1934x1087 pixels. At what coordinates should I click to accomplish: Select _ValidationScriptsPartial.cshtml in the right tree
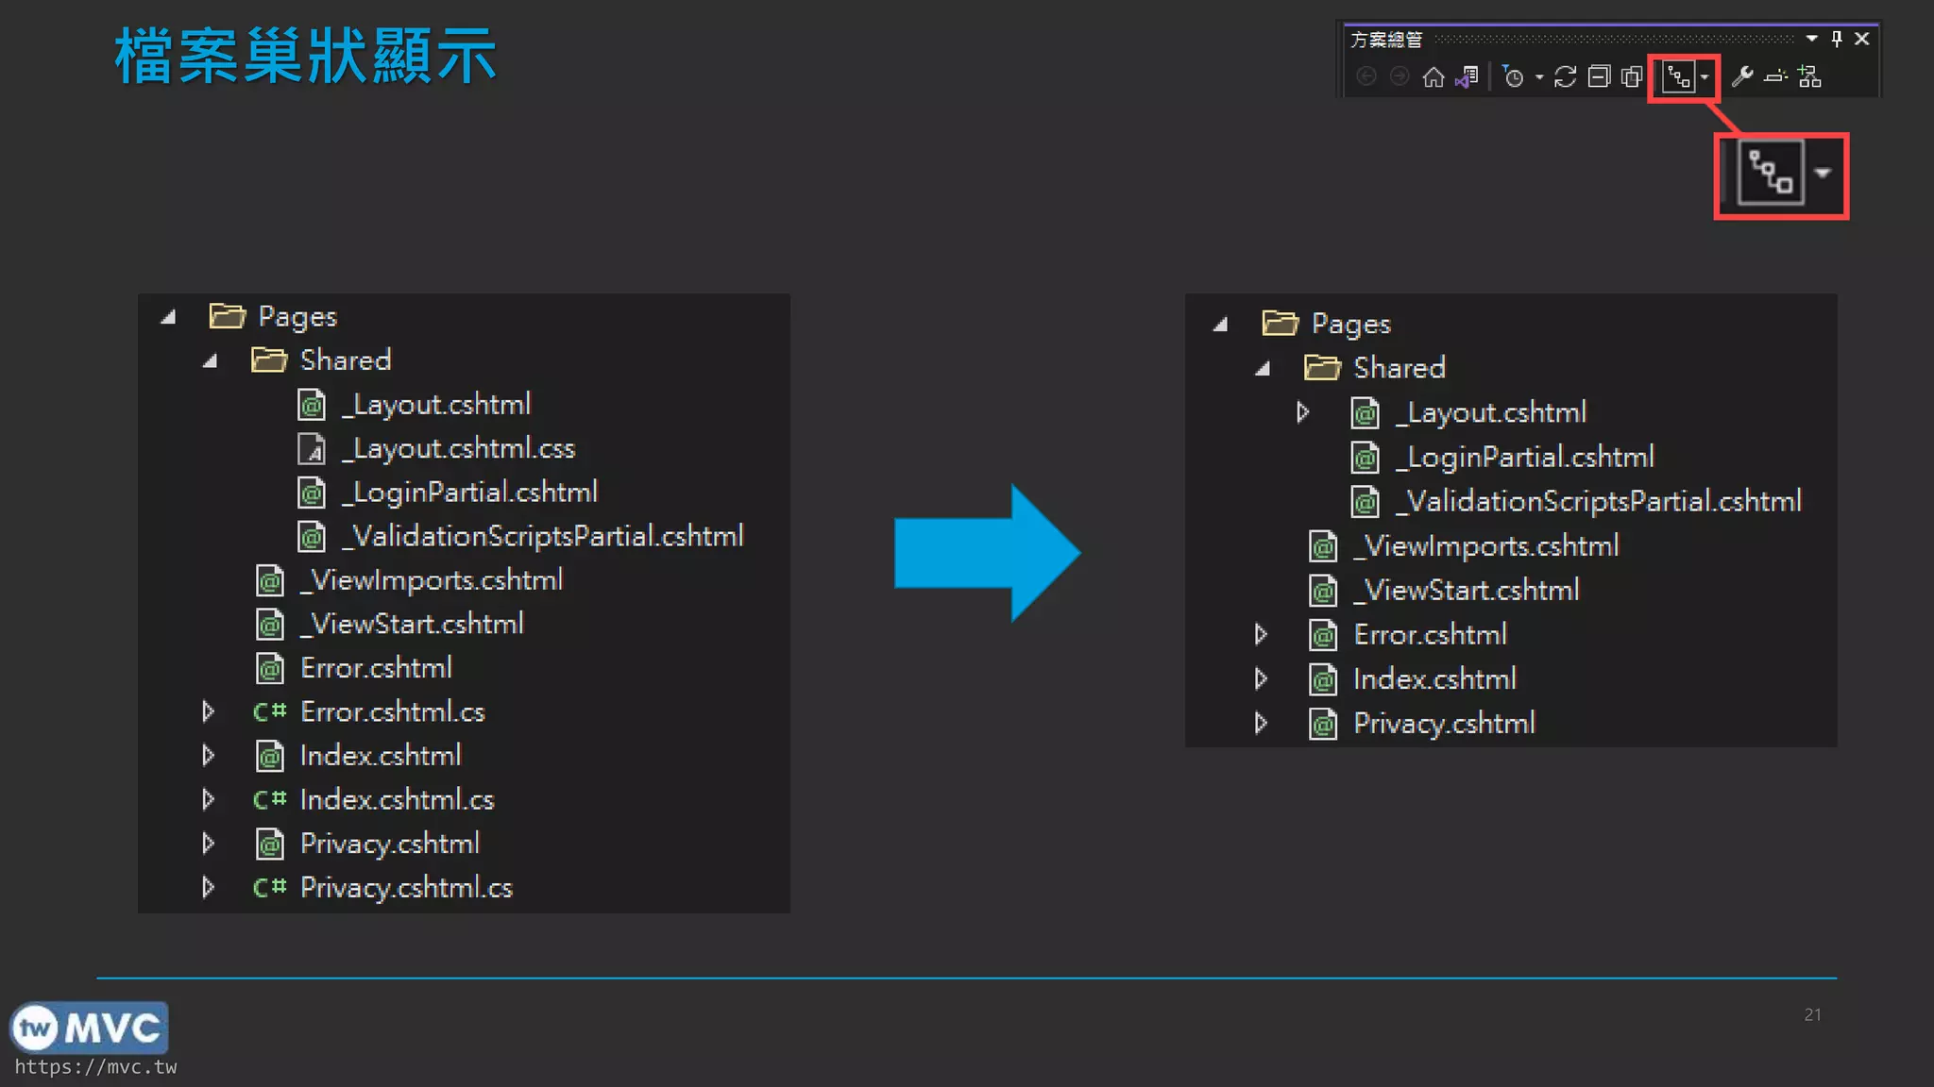(1599, 501)
